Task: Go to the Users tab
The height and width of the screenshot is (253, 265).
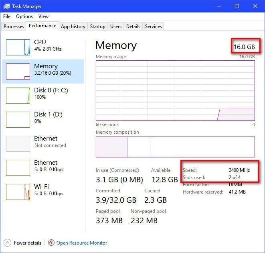Action: pyautogui.click(x=116, y=27)
